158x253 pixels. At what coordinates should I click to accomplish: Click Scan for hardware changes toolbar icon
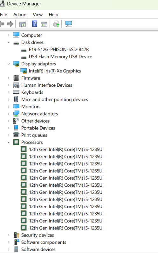pos(69,24)
